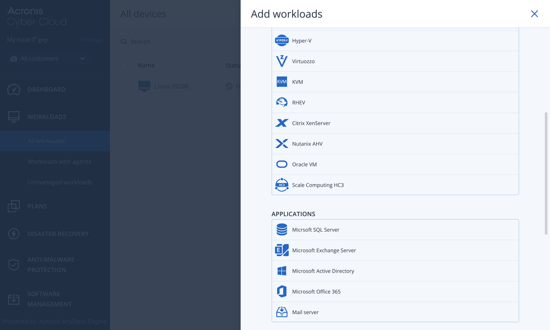Click the Acronis Cyber Cloud logo
This screenshot has height=330, width=550.
click(x=37, y=16)
